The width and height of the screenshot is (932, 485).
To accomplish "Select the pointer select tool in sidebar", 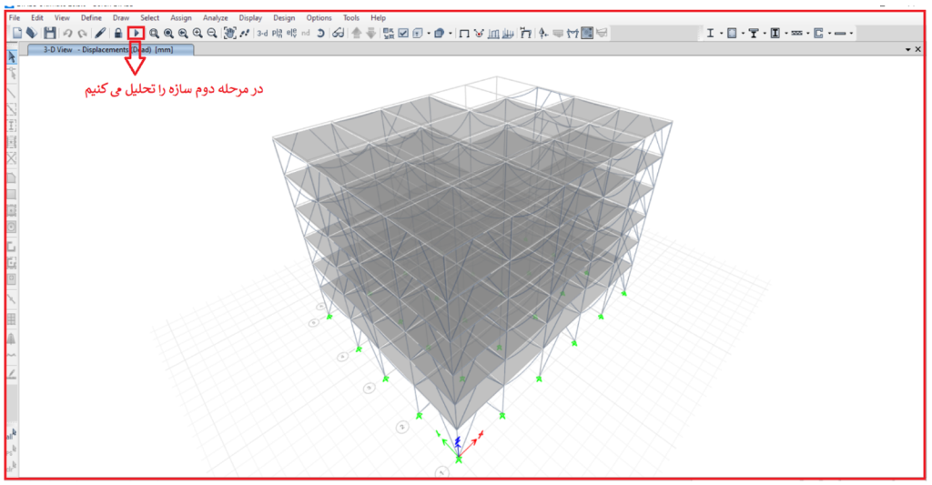I will (11, 57).
